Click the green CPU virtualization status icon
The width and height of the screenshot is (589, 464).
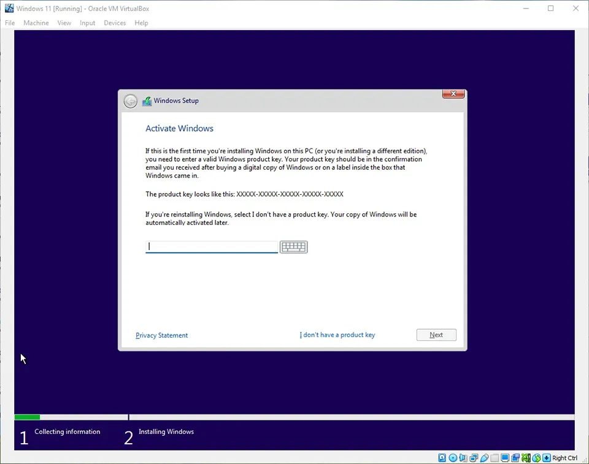click(526, 458)
